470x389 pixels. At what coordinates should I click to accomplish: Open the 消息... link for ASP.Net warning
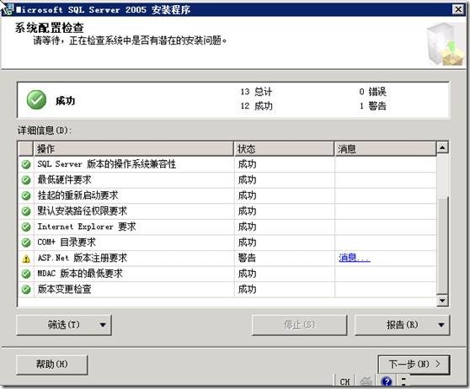pos(355,258)
